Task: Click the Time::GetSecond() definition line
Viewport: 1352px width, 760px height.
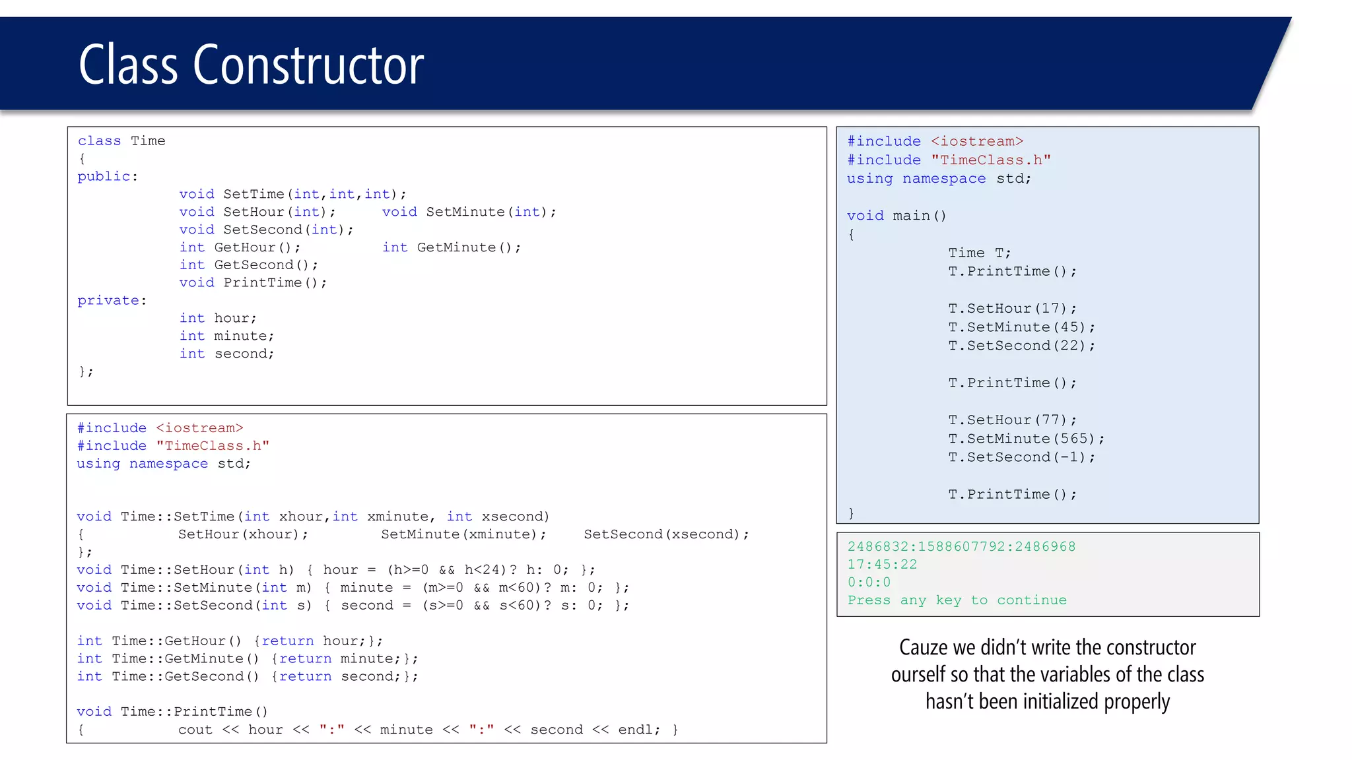Action: click(x=247, y=676)
